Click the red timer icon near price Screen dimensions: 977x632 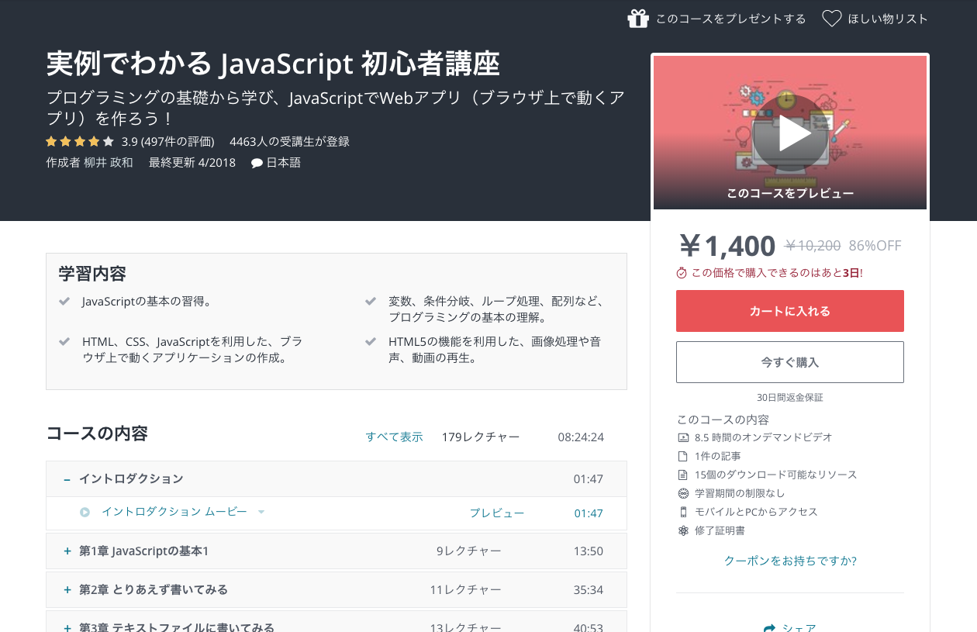click(682, 273)
